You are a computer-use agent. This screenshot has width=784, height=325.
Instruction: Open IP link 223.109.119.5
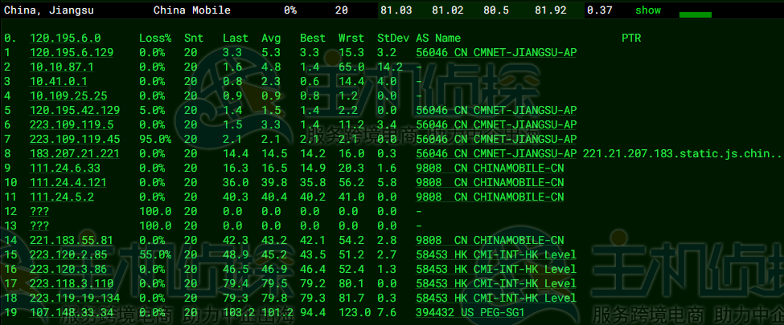(72, 125)
